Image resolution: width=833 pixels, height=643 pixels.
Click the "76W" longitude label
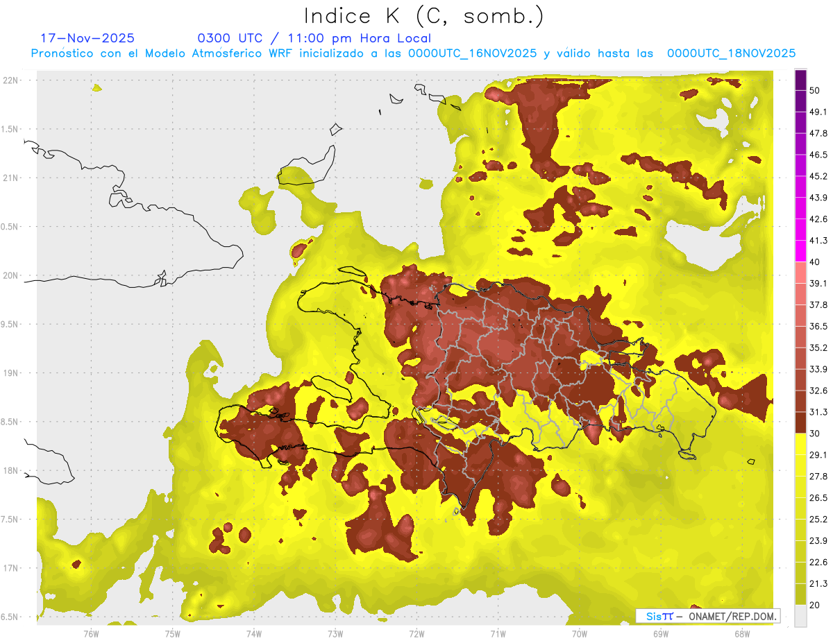pos(91,634)
